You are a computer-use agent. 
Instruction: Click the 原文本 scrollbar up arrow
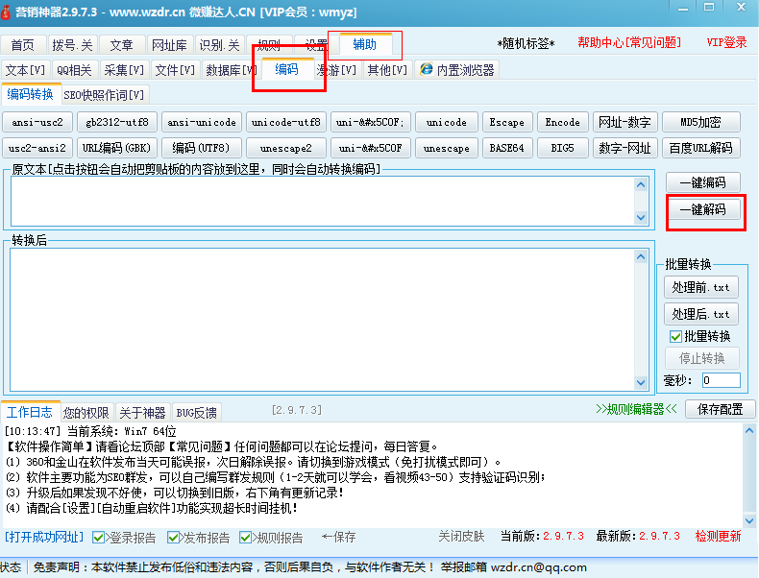pyautogui.click(x=641, y=184)
